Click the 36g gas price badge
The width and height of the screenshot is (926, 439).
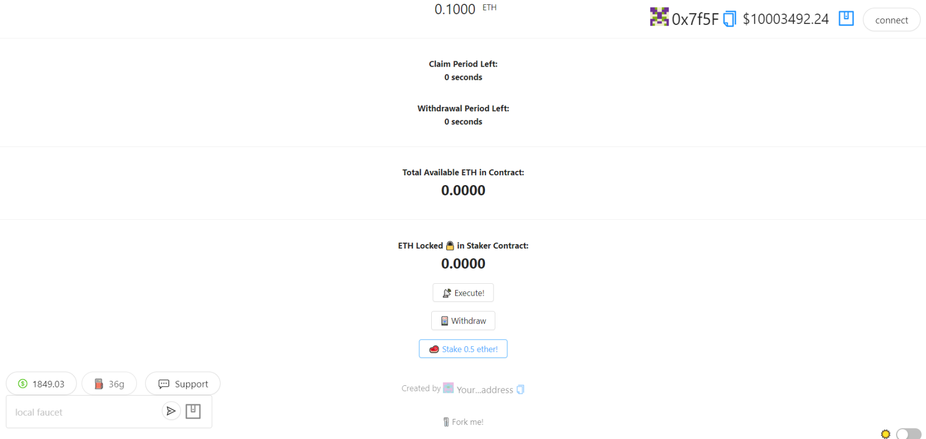pos(109,384)
